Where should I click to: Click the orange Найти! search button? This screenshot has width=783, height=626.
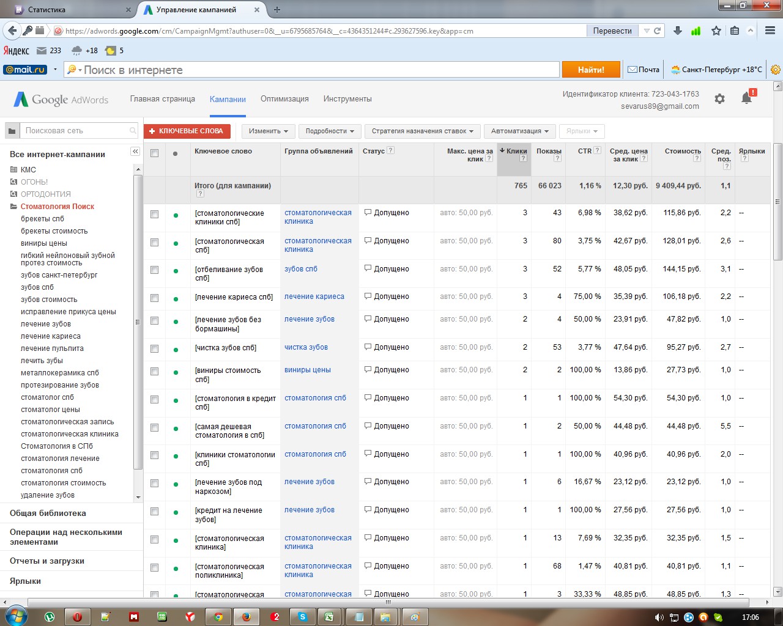point(591,70)
